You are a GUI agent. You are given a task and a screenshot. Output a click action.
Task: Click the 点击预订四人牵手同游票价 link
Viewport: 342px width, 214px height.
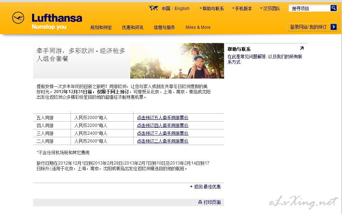coord(163,125)
